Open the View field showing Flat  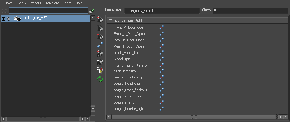pos(251,11)
